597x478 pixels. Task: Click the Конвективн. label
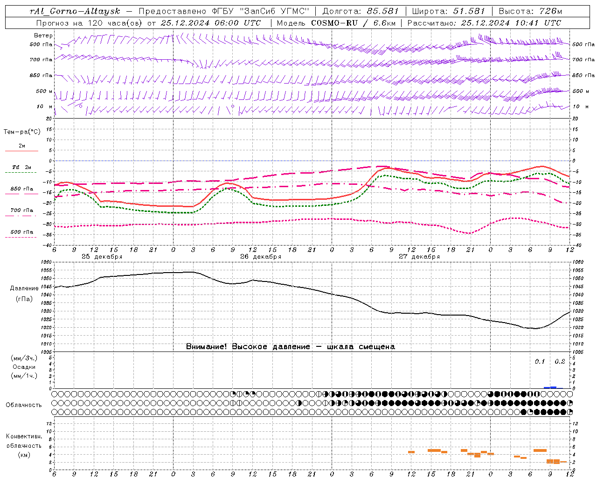click(24, 436)
